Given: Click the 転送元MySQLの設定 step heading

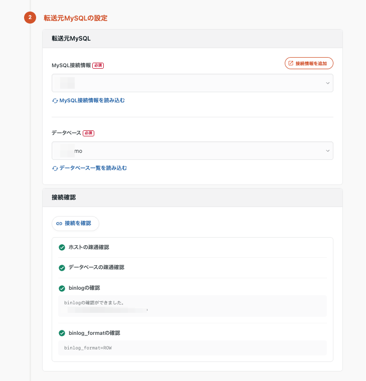Looking at the screenshot, I should pyautogui.click(x=76, y=18).
